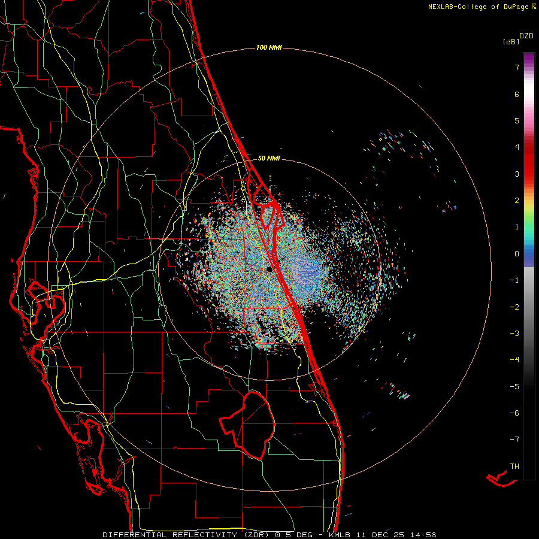Click the -6 dB value on color scale
The height and width of the screenshot is (539, 539).
514,413
